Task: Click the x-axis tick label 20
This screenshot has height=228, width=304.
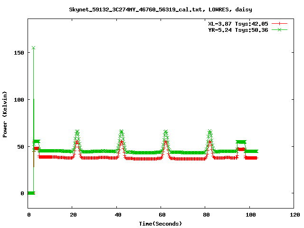Action: (x=73, y=215)
